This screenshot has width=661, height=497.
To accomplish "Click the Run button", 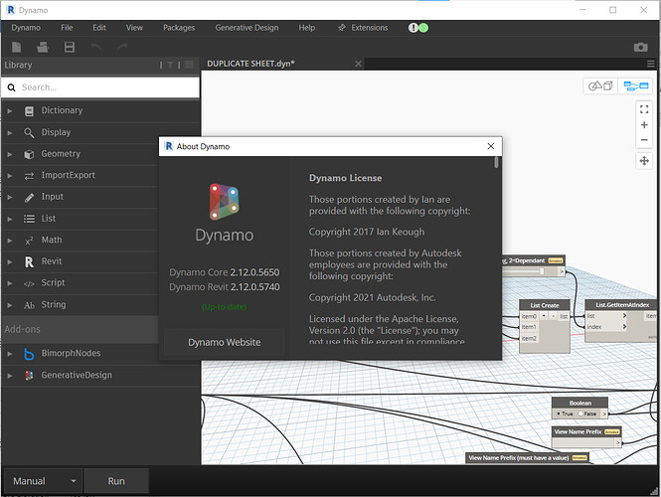I will pos(116,481).
